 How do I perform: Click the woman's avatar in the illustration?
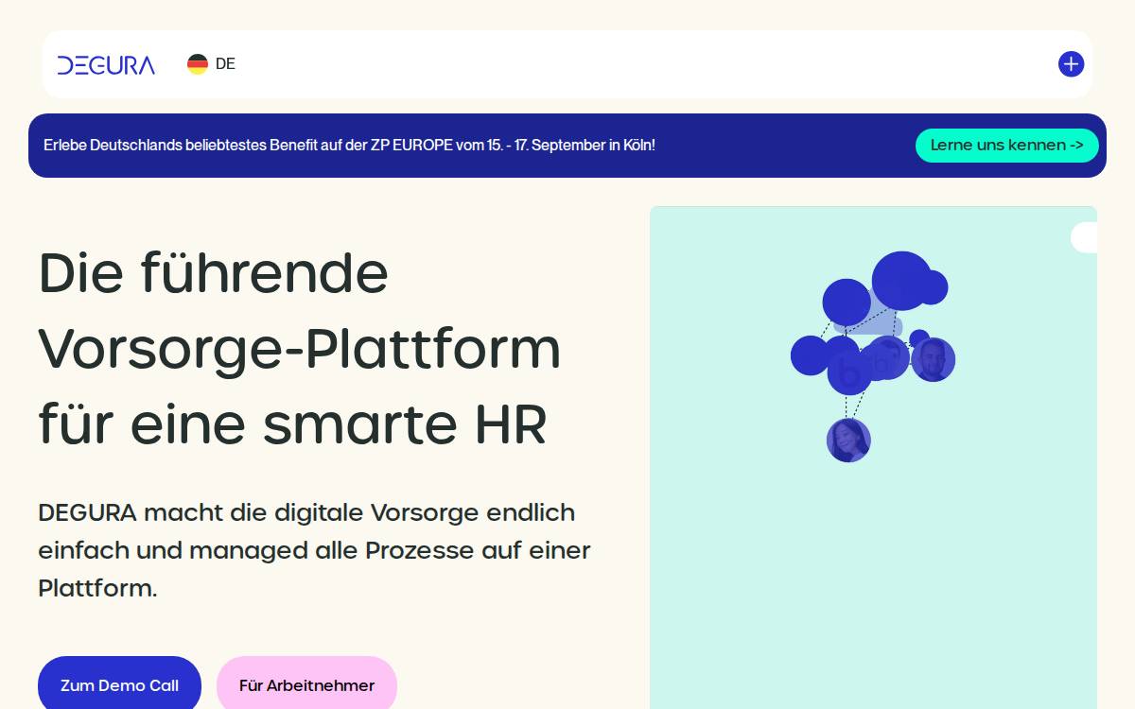(848, 441)
